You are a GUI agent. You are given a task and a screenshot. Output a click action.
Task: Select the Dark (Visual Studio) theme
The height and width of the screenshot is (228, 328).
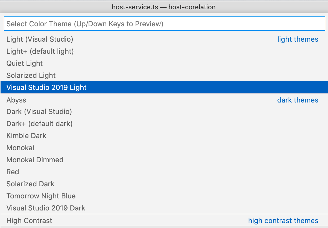coord(39,112)
